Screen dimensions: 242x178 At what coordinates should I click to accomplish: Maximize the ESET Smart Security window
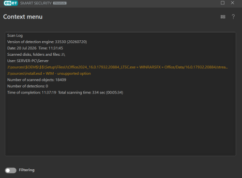(223, 3)
